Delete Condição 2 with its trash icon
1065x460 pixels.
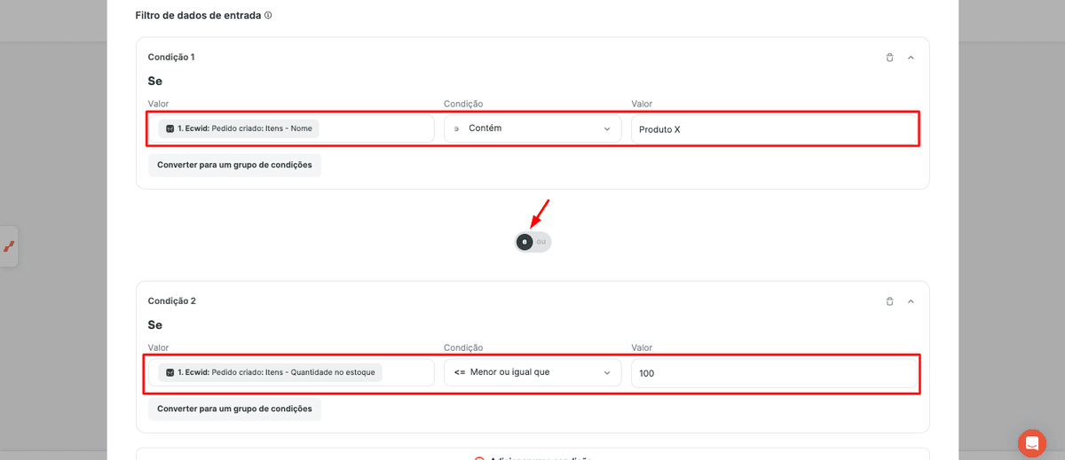[x=889, y=301]
